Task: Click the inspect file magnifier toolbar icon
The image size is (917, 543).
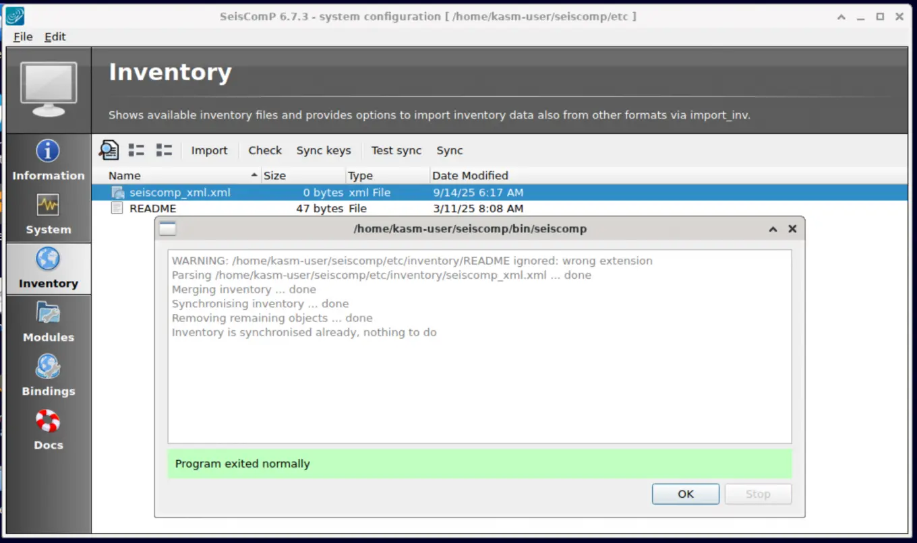Action: [x=109, y=150]
